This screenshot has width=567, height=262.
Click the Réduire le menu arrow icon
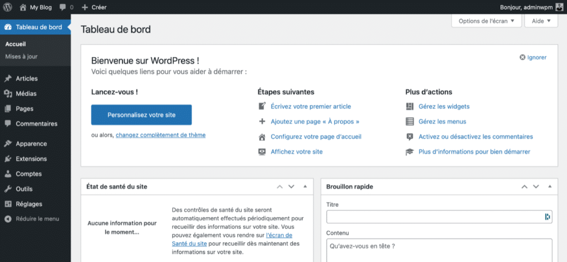(8, 219)
